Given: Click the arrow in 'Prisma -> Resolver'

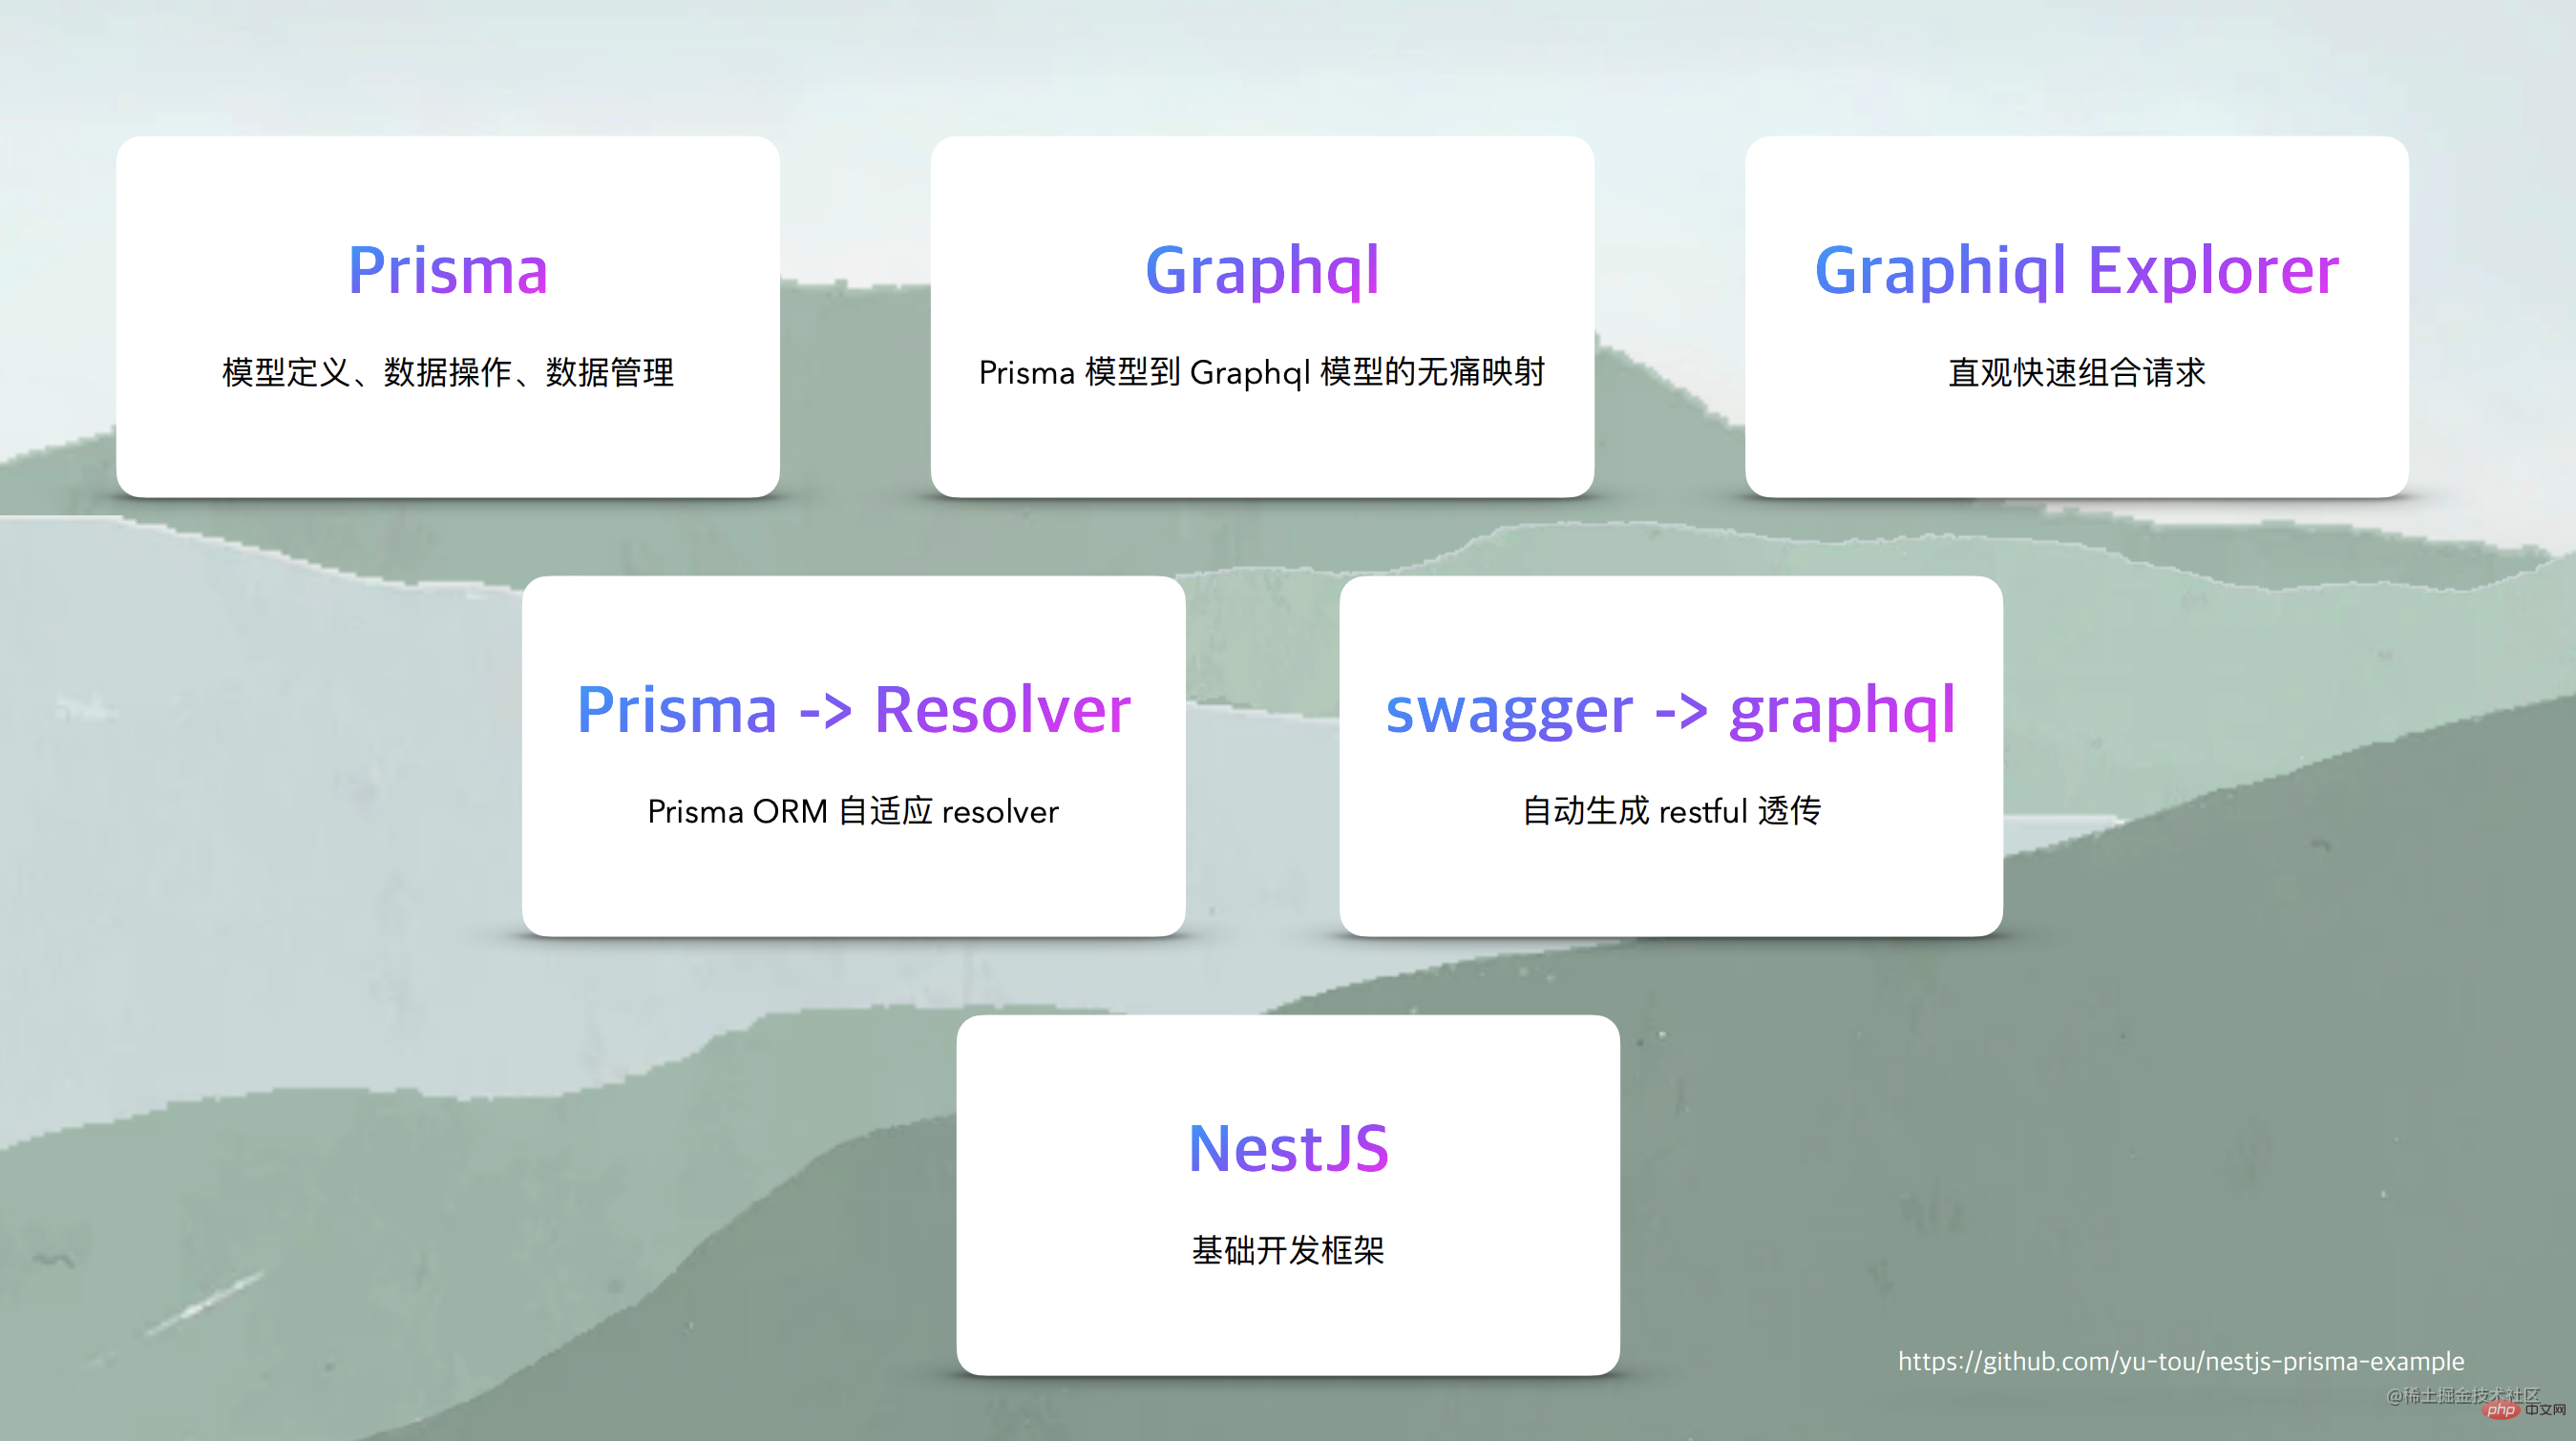Looking at the screenshot, I should point(825,712).
